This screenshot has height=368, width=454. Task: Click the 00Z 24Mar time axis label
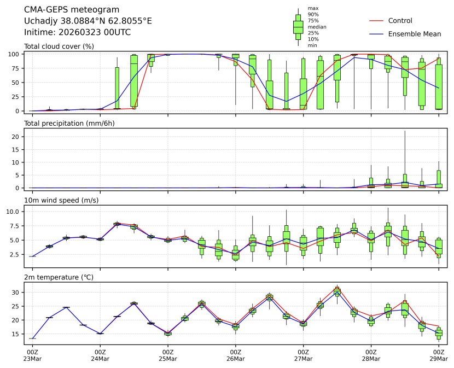pos(100,355)
